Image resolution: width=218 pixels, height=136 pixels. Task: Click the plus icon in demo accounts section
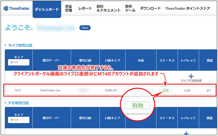[x=186, y=133]
